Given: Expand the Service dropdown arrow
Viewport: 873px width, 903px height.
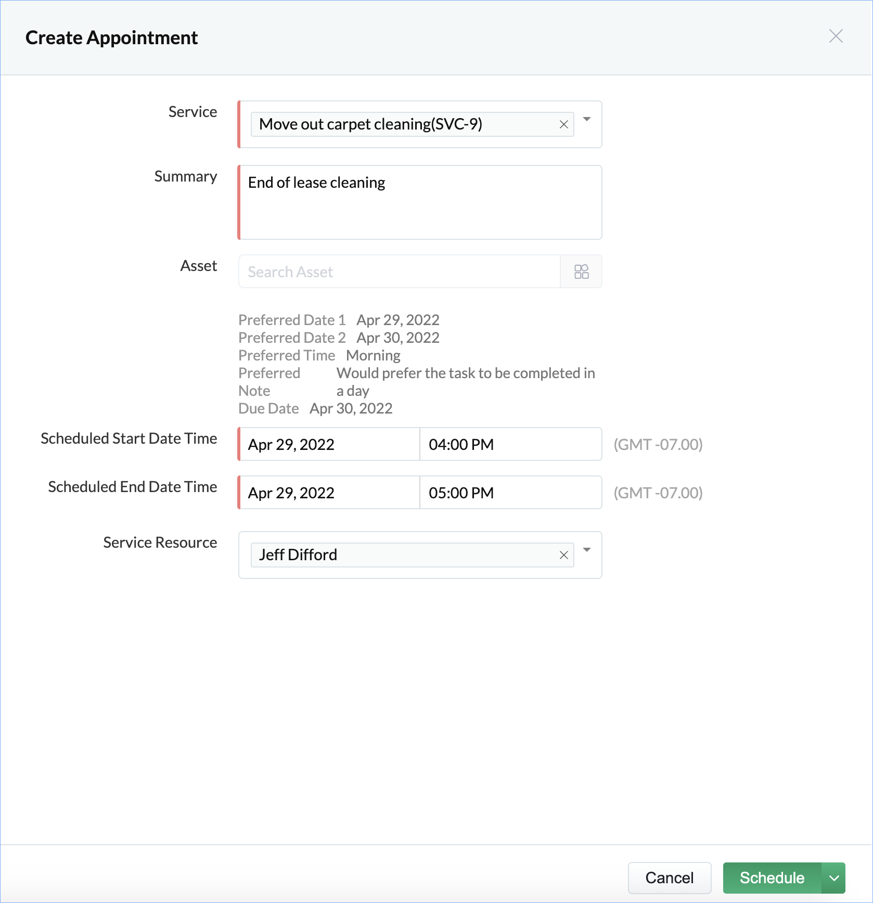Looking at the screenshot, I should point(587,120).
